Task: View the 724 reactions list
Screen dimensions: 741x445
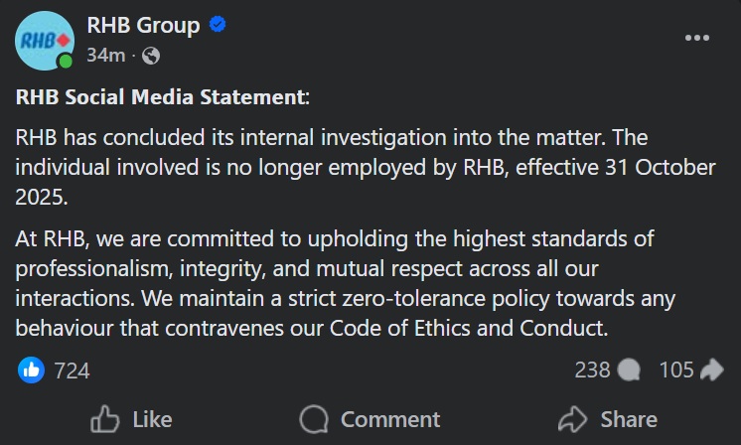Action: tap(72, 371)
